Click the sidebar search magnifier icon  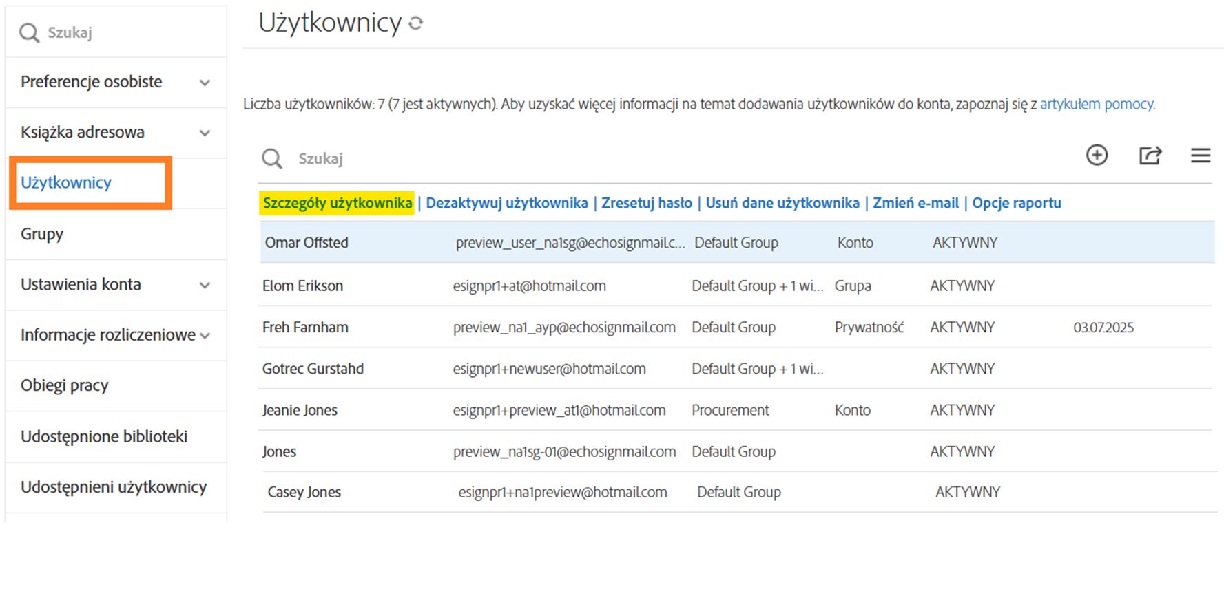(29, 32)
